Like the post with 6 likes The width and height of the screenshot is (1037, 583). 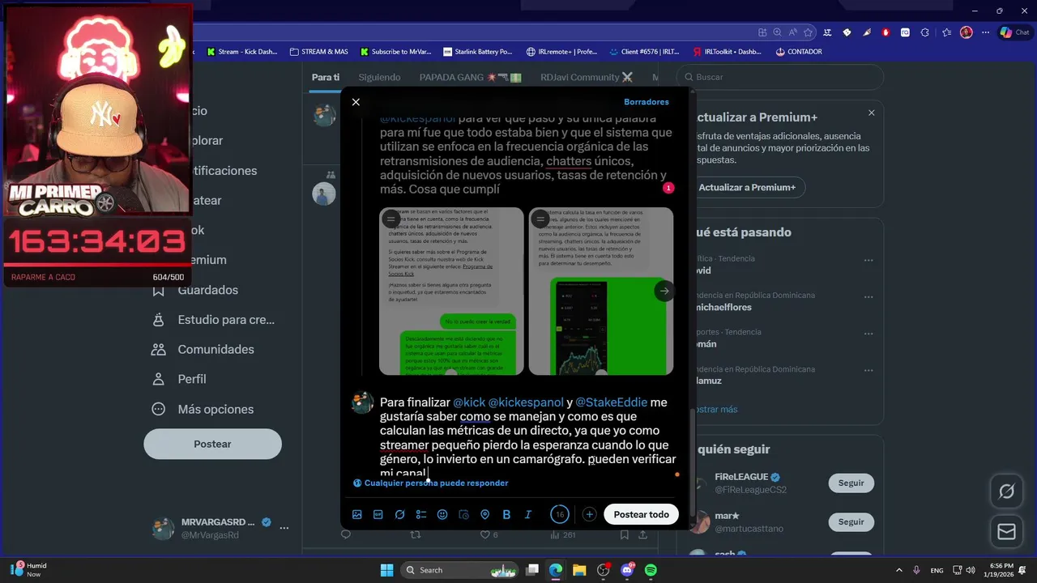coord(489,534)
